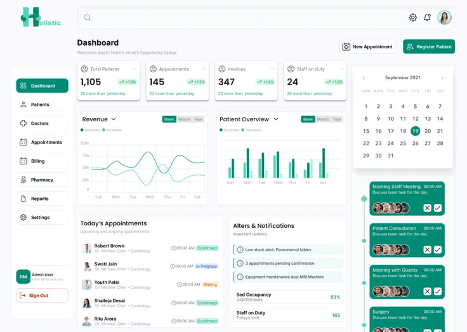This screenshot has height=332, width=467.
Task: Click the Register Patient button
Action: pos(429,47)
